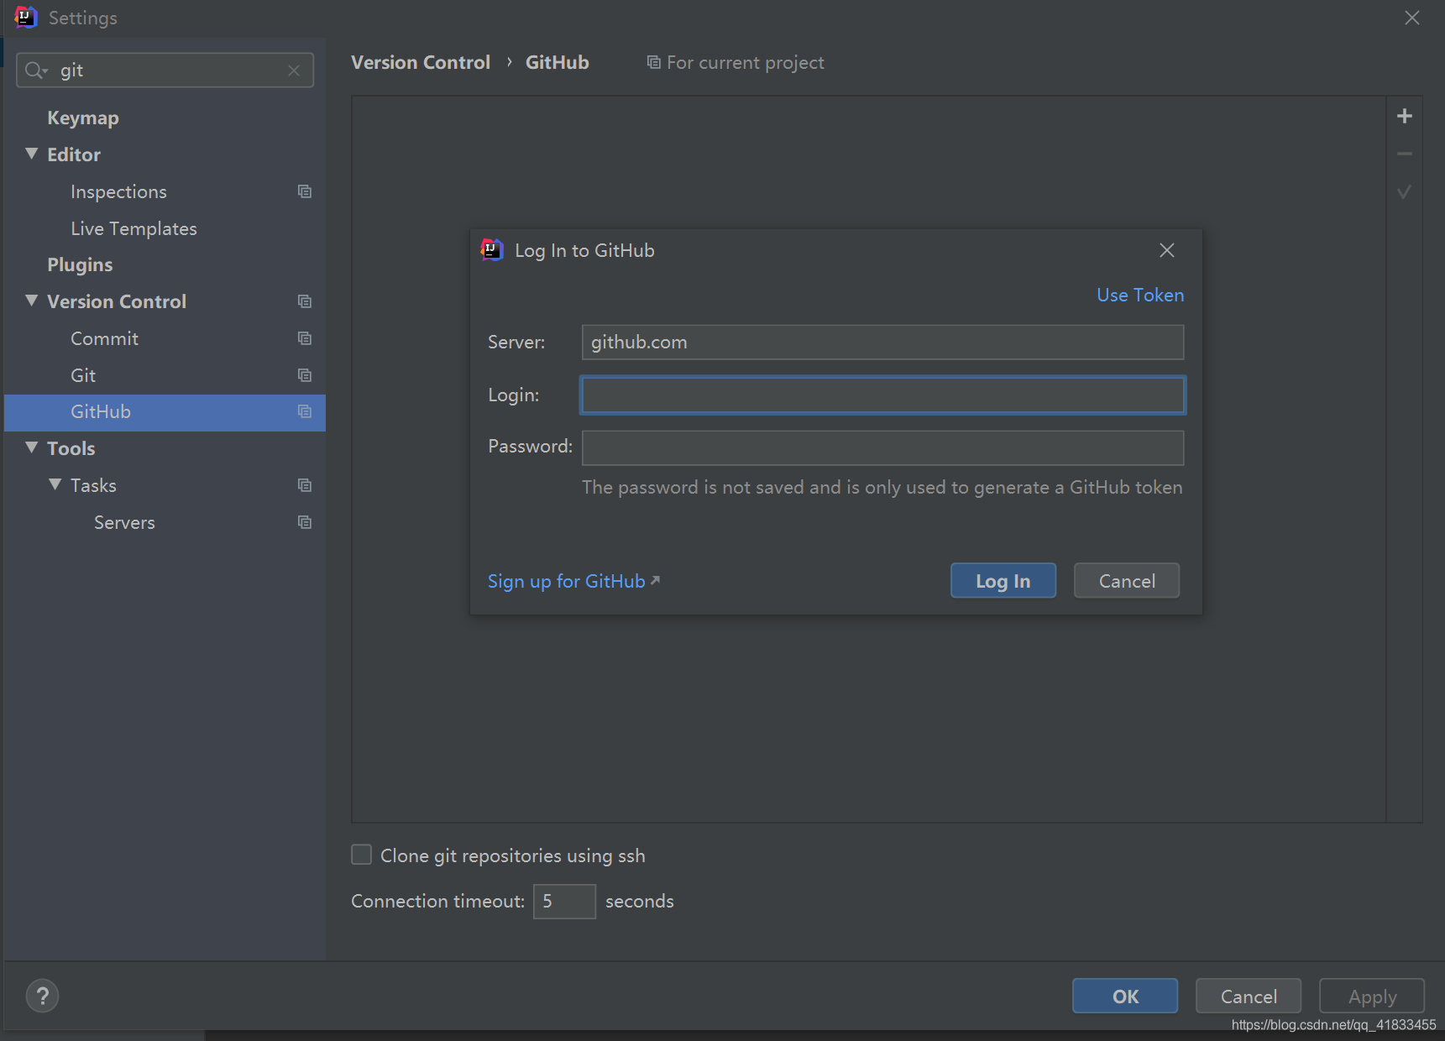Select Plugins in settings tree
Viewport: 1445px width, 1041px height.
(80, 265)
